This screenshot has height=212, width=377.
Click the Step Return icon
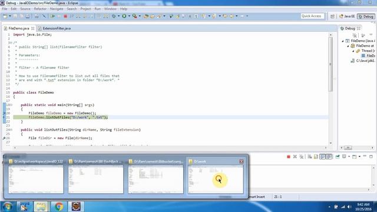click(x=91, y=16)
